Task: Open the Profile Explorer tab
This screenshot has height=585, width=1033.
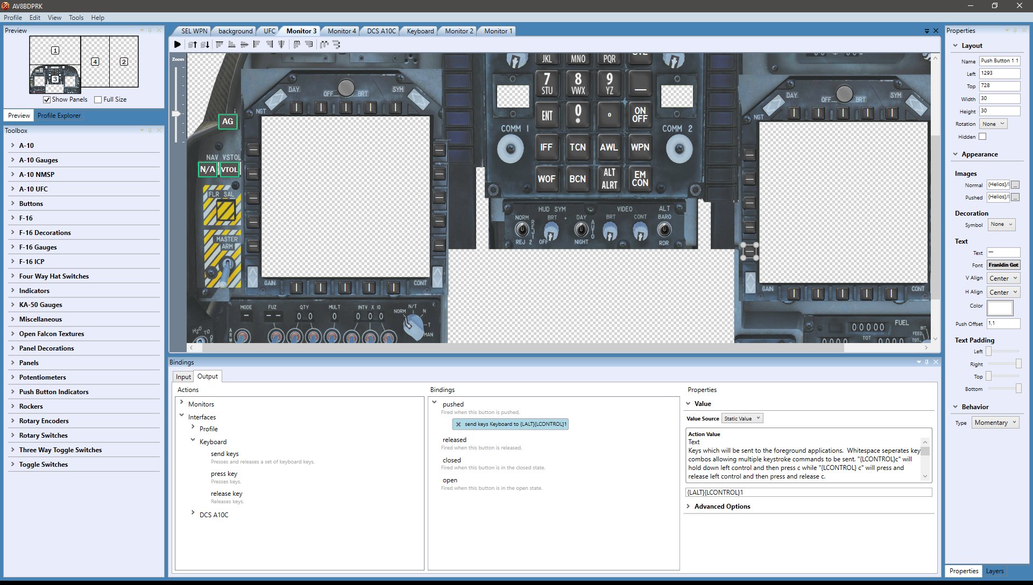Action: (x=59, y=116)
